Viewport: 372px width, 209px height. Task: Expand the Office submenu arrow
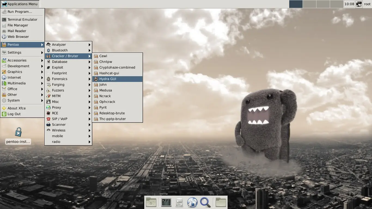42,89
